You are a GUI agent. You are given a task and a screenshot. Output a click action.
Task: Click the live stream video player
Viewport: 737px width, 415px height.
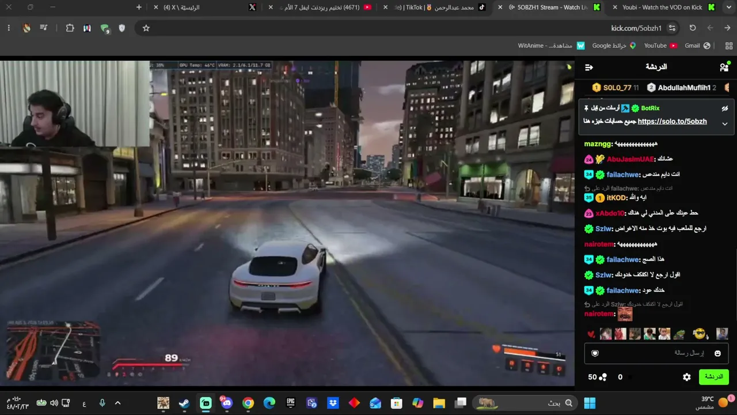click(287, 223)
